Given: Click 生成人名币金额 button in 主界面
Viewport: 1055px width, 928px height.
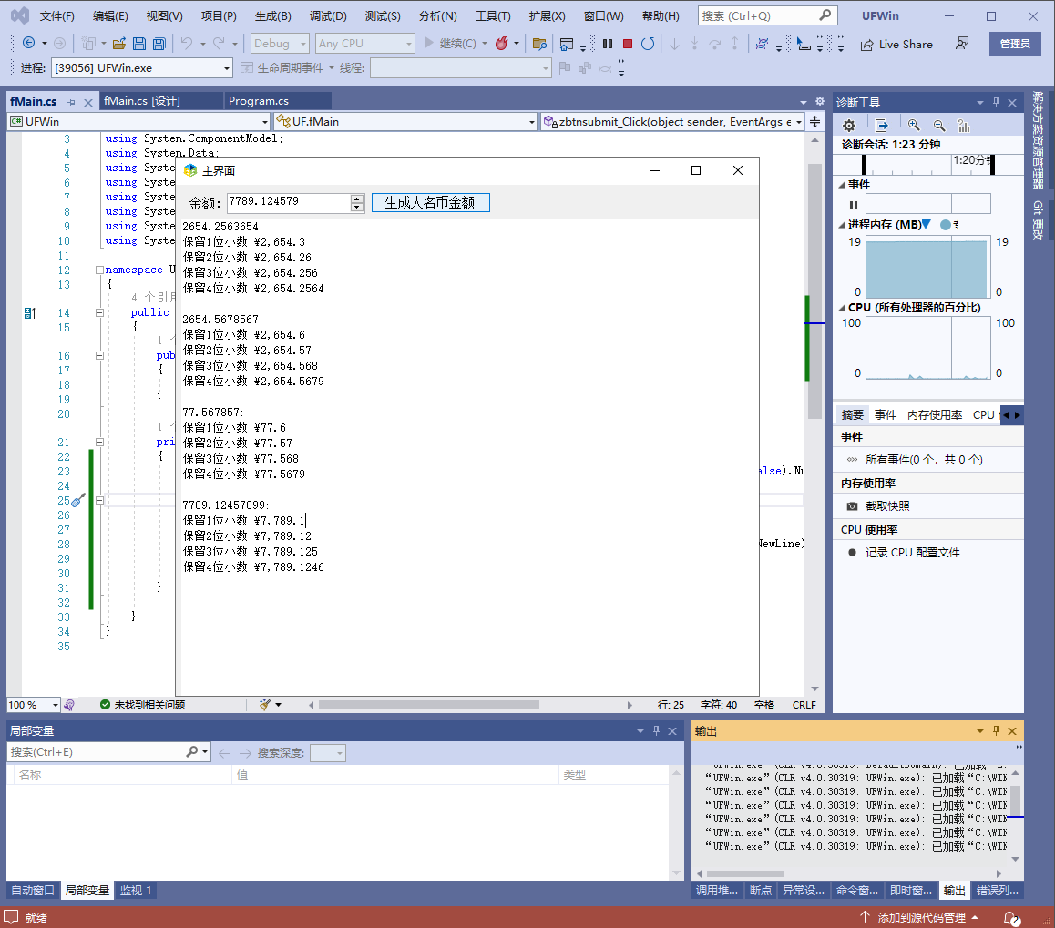Looking at the screenshot, I should coord(431,202).
